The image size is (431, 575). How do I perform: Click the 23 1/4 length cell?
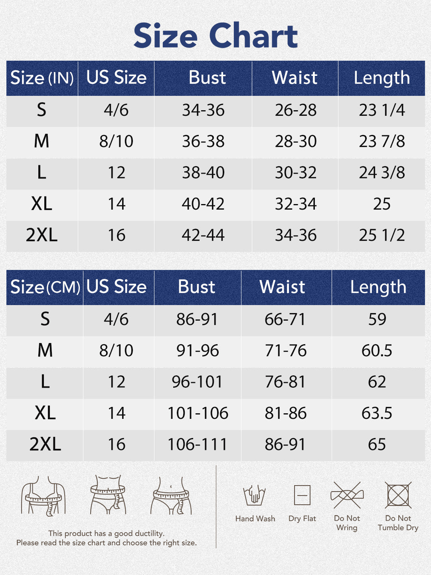(x=382, y=111)
